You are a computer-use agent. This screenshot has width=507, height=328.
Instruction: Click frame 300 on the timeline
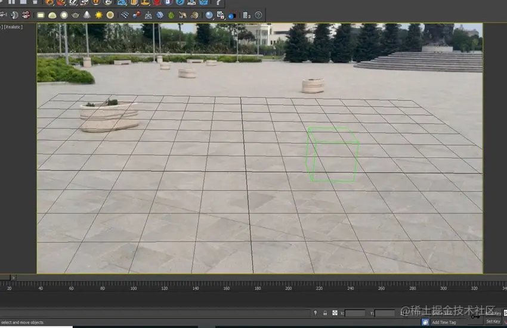click(443, 288)
